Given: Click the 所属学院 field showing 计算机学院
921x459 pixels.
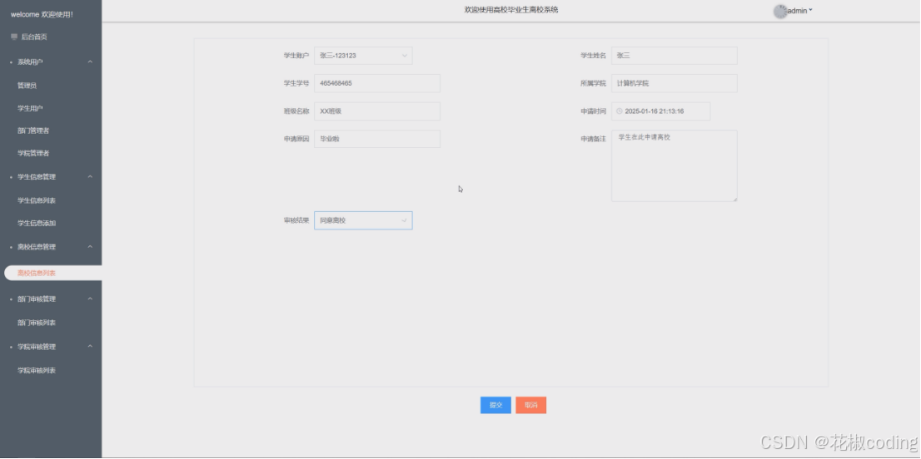Looking at the screenshot, I should [x=675, y=83].
